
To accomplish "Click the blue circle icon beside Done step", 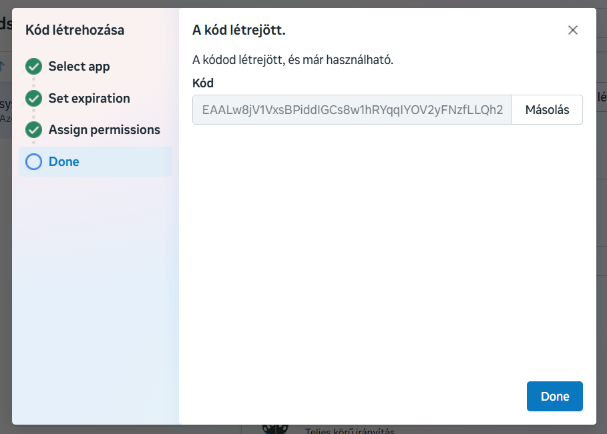I will 34,162.
